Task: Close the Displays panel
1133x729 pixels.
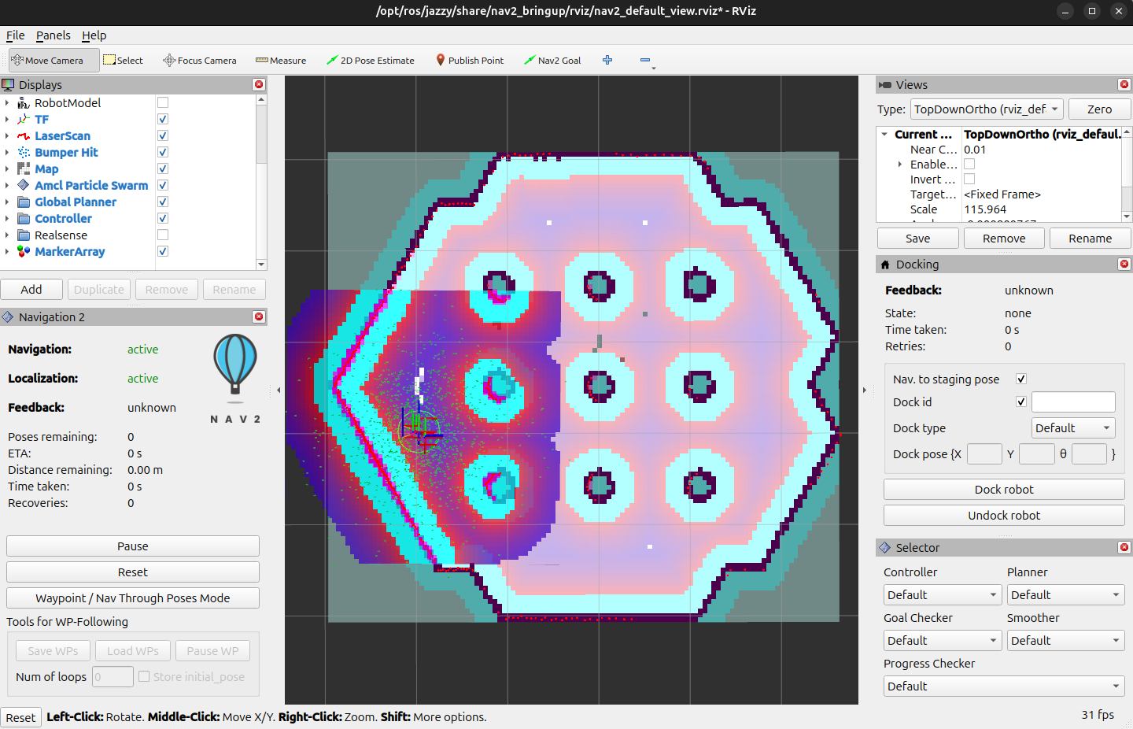Action: tap(259, 84)
